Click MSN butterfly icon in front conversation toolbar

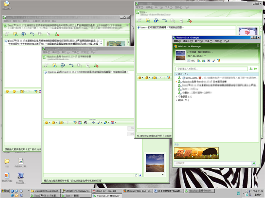click(x=75, y=123)
